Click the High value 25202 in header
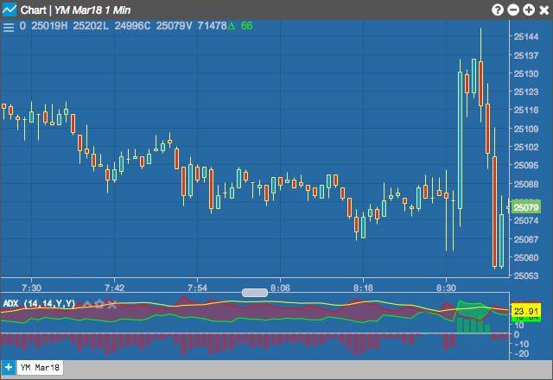553x380 pixels. (x=87, y=26)
